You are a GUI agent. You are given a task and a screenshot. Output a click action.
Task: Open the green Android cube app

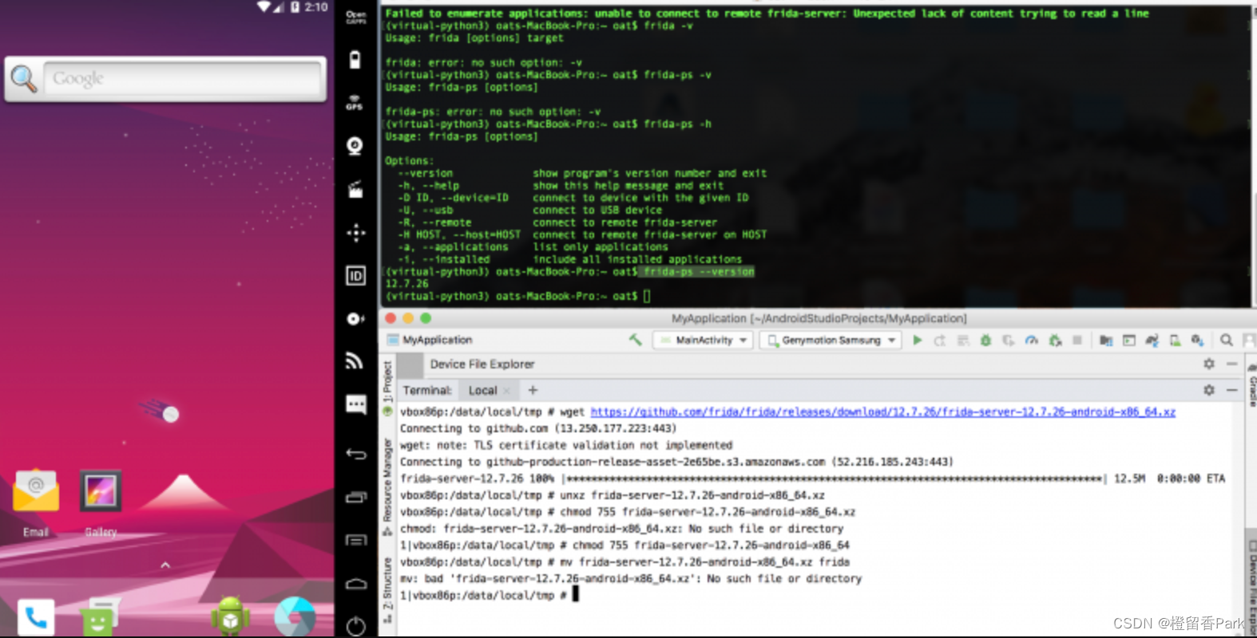pyautogui.click(x=231, y=616)
